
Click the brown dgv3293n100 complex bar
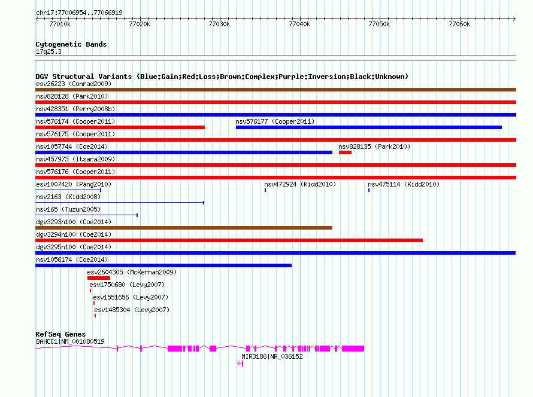(184, 228)
